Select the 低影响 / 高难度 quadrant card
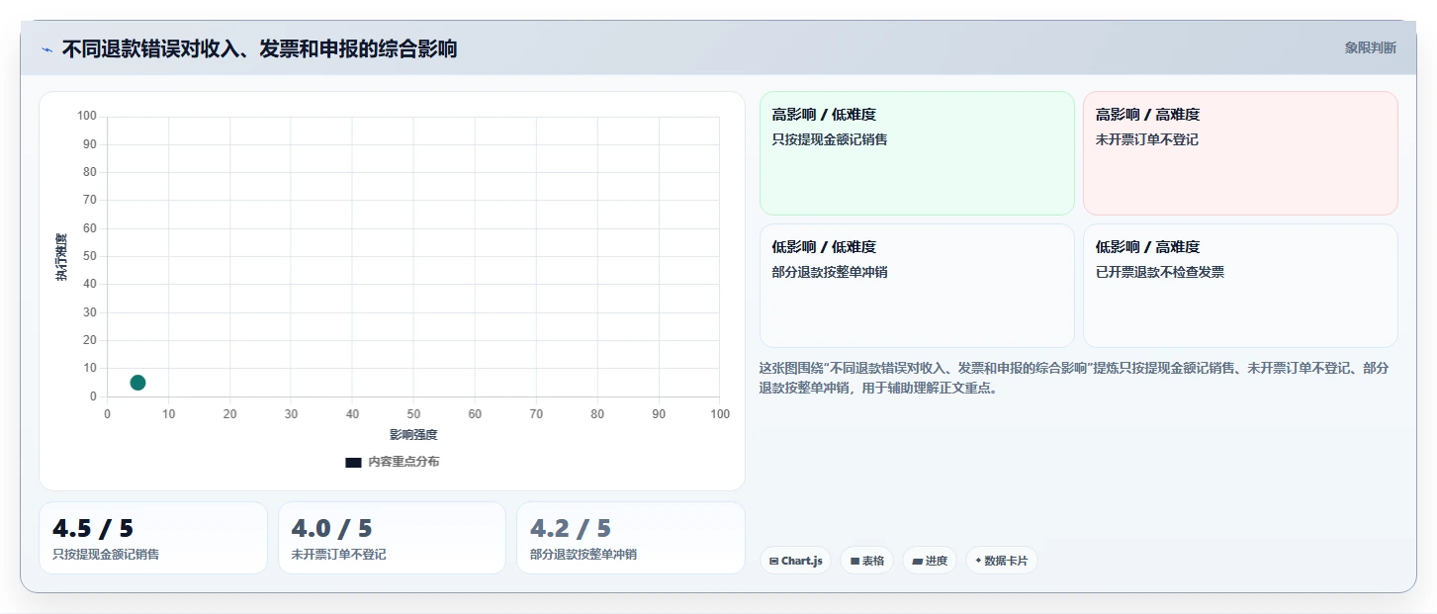 [1240, 286]
